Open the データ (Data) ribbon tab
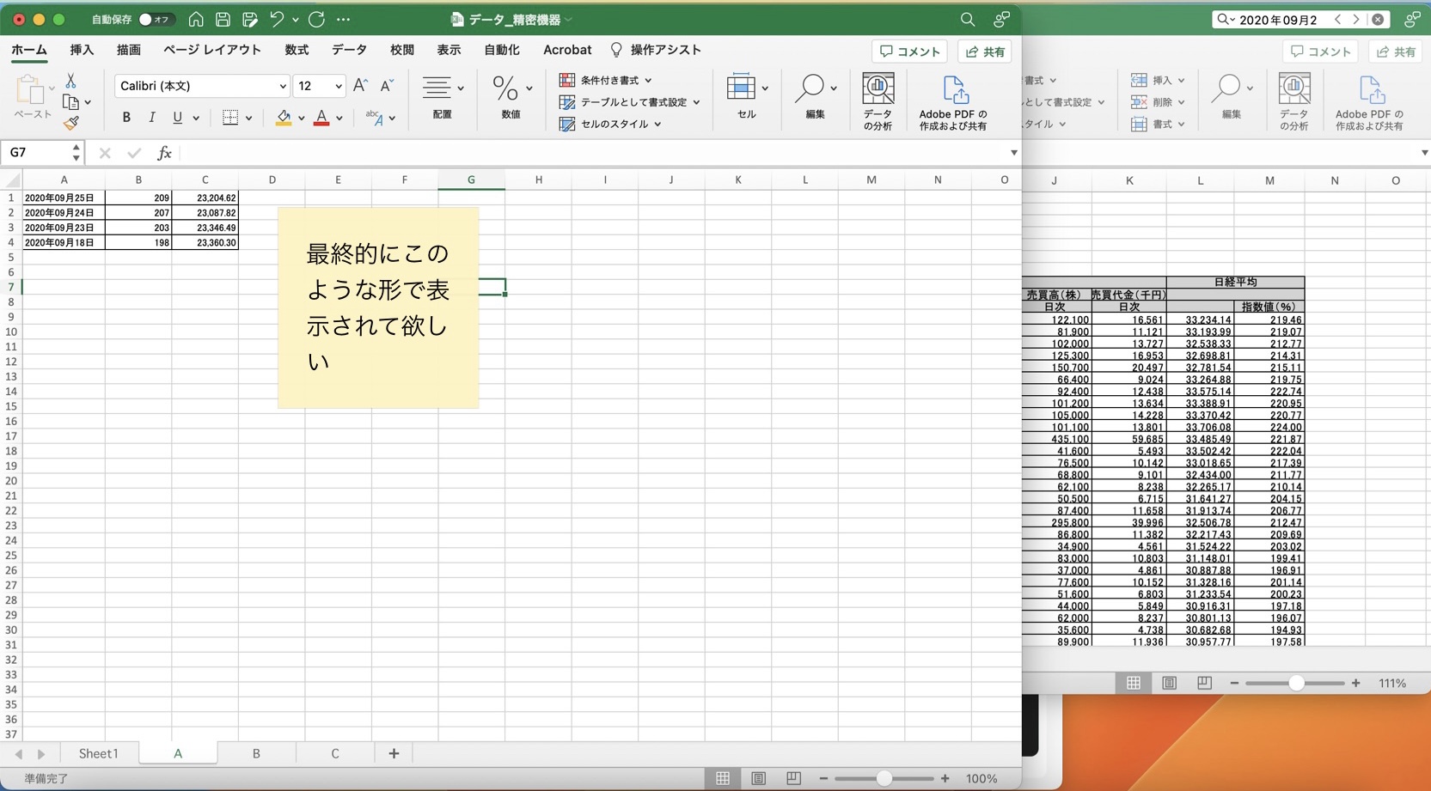The height and width of the screenshot is (791, 1431). [349, 50]
